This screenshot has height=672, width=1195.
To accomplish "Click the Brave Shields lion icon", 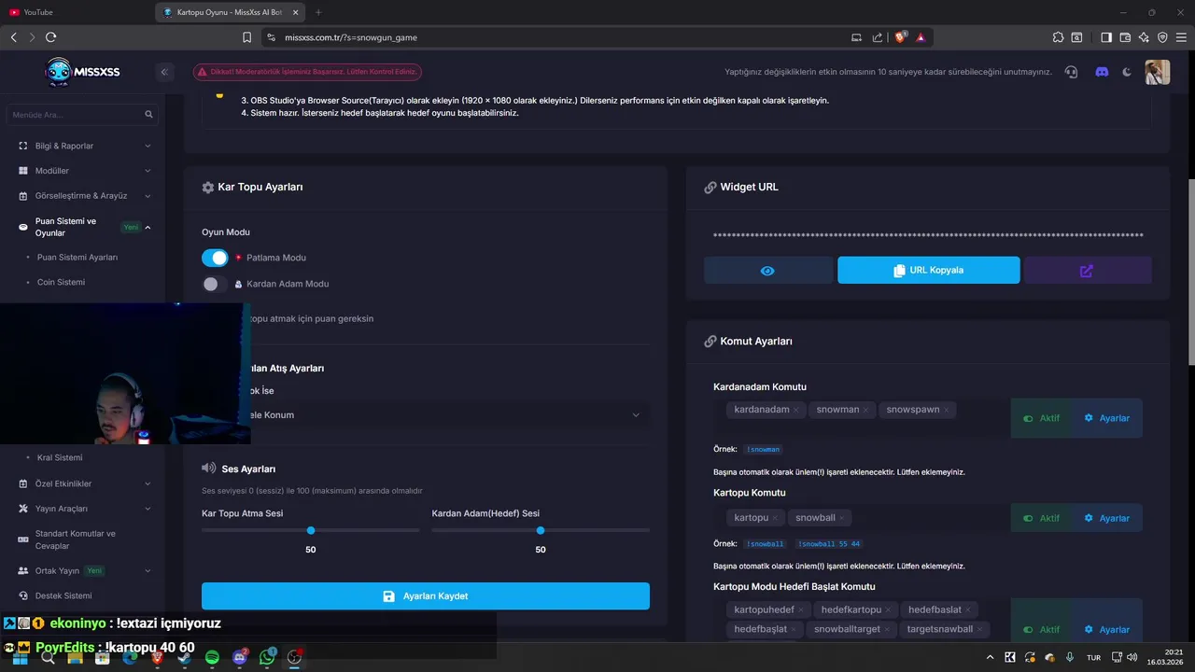I will tap(900, 37).
